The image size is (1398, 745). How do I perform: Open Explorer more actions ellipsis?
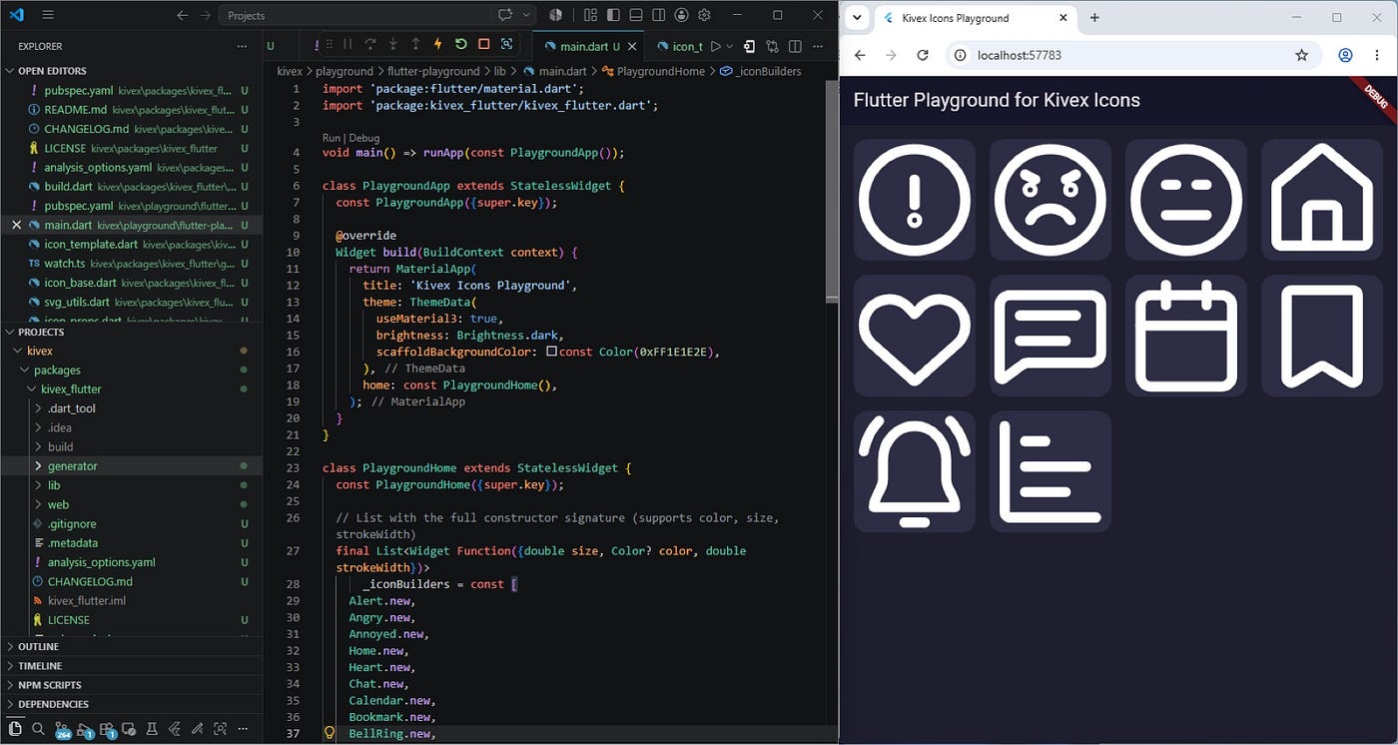pyautogui.click(x=241, y=46)
